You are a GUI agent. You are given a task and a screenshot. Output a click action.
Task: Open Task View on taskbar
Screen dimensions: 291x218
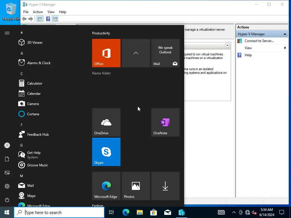pos(111,212)
